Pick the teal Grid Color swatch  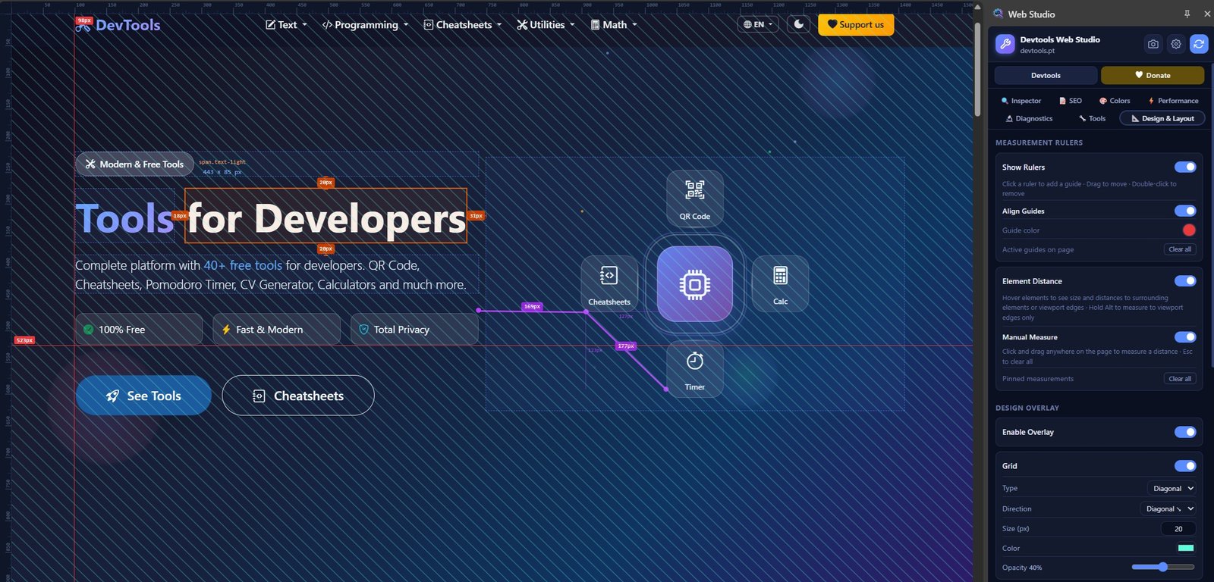coord(1186,548)
